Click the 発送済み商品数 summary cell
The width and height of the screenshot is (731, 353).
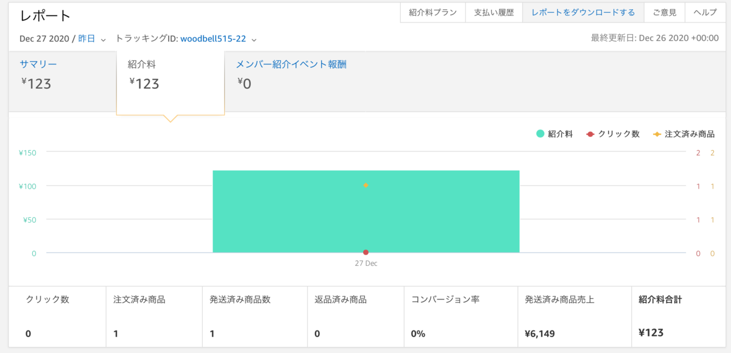255,316
